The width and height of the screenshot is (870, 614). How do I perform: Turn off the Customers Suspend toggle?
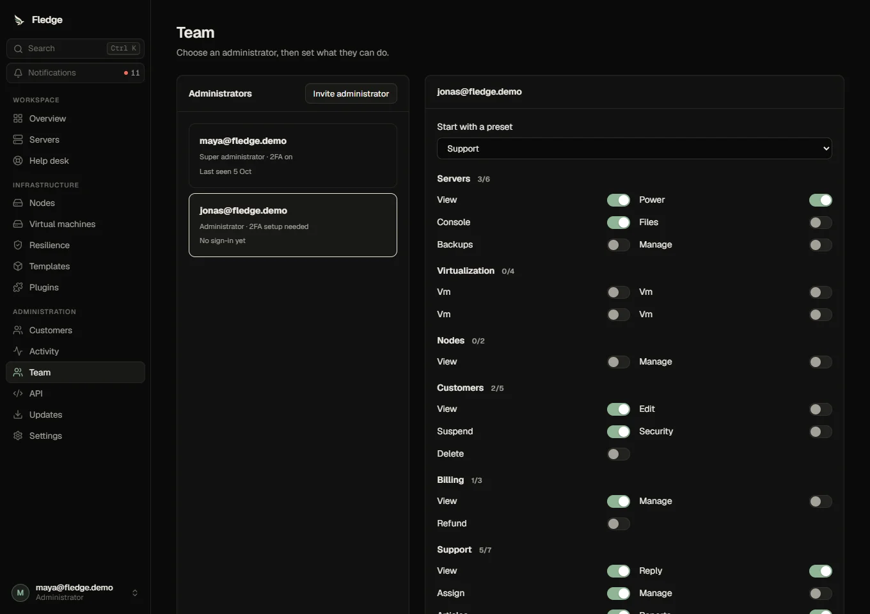click(x=619, y=432)
